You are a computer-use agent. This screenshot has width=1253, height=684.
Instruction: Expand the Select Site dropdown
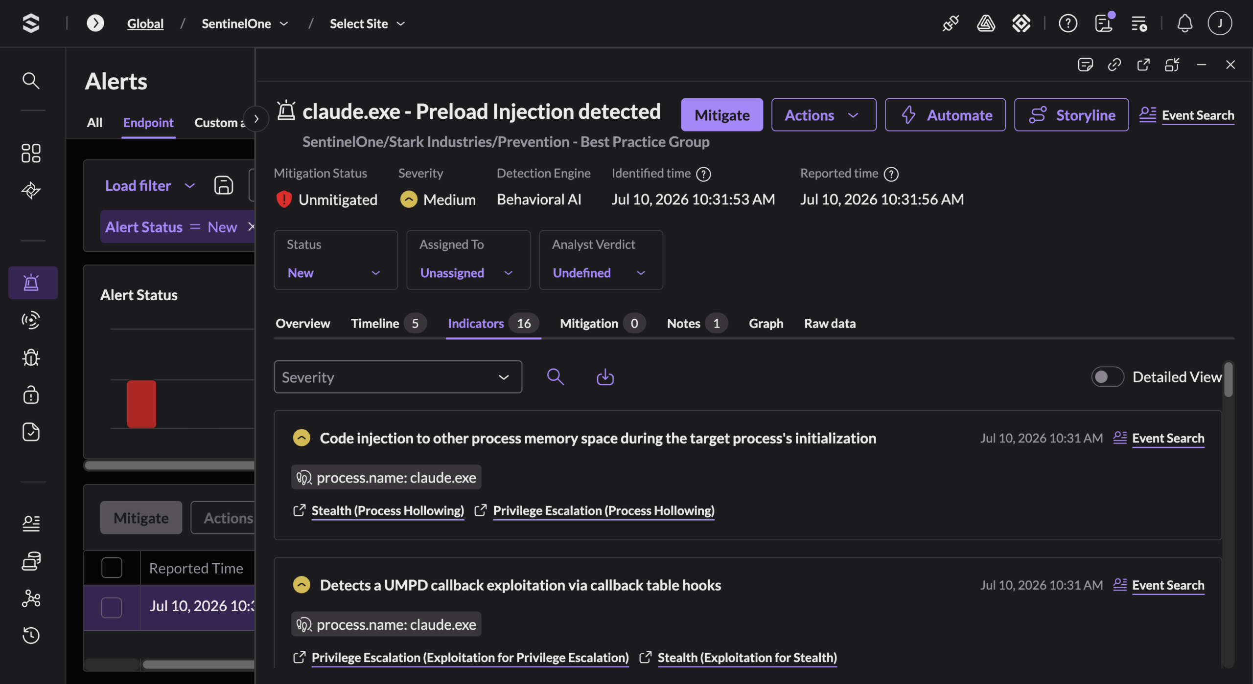click(x=367, y=23)
